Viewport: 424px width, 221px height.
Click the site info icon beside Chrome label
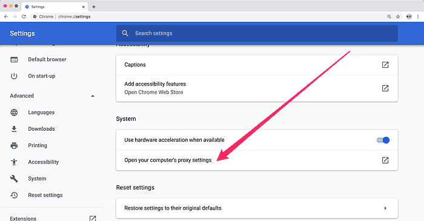(x=35, y=16)
